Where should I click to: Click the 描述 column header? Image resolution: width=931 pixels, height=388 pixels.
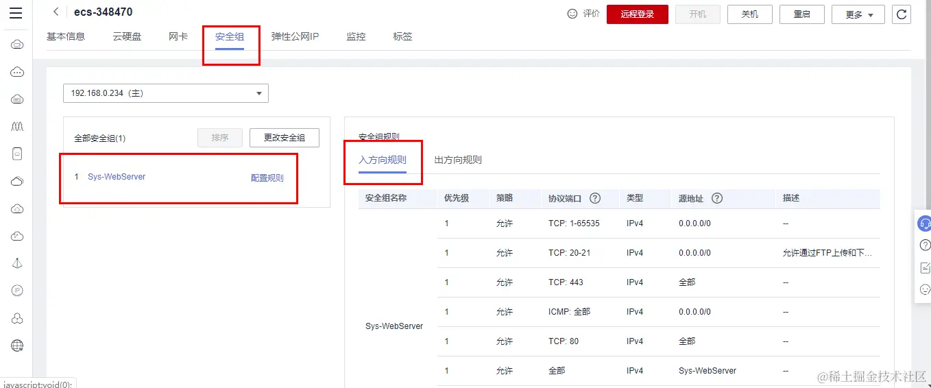(791, 198)
